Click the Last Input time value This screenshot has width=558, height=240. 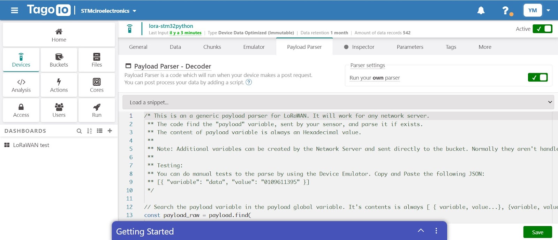pos(186,33)
